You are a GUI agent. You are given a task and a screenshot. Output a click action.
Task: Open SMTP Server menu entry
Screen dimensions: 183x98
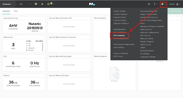146,45
